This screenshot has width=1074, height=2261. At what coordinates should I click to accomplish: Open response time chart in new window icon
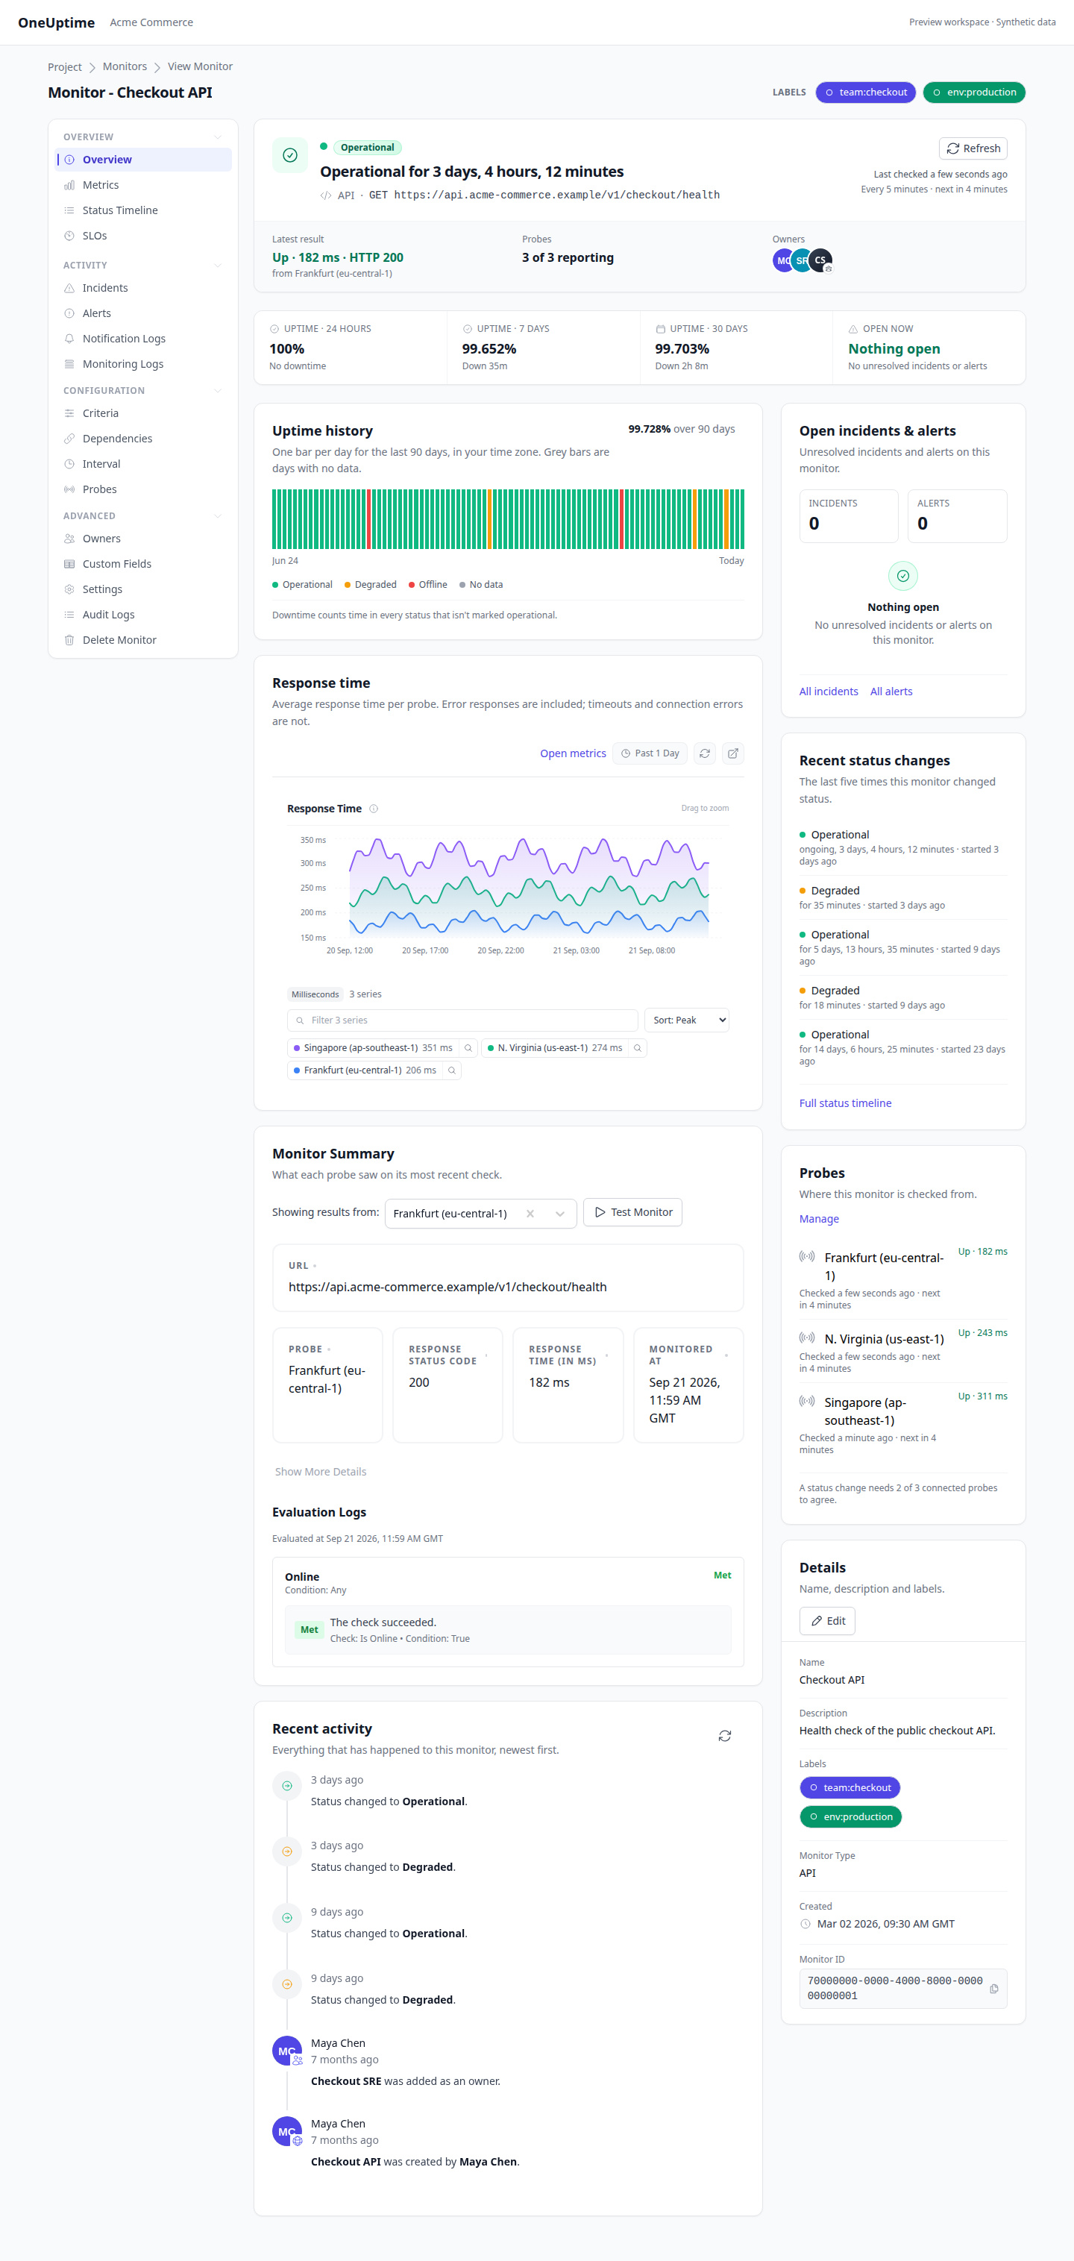732,753
